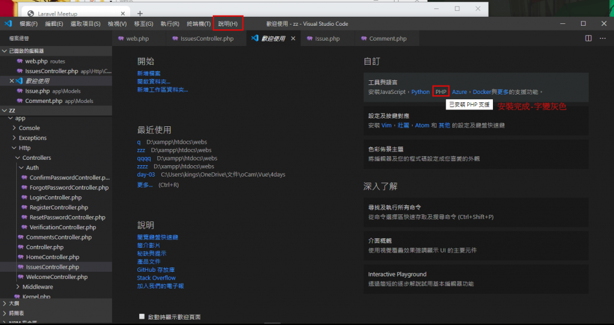The width and height of the screenshot is (614, 325).
Task: Select WelcomeController.php in the tree
Action: click(x=57, y=277)
